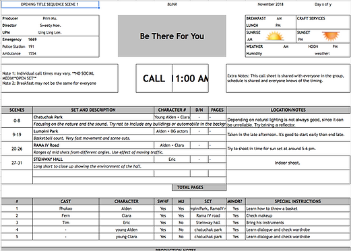This screenshot has width=351, height=251.
Task: Click the SET AND DESCRIPTION column header
Action: point(93,110)
